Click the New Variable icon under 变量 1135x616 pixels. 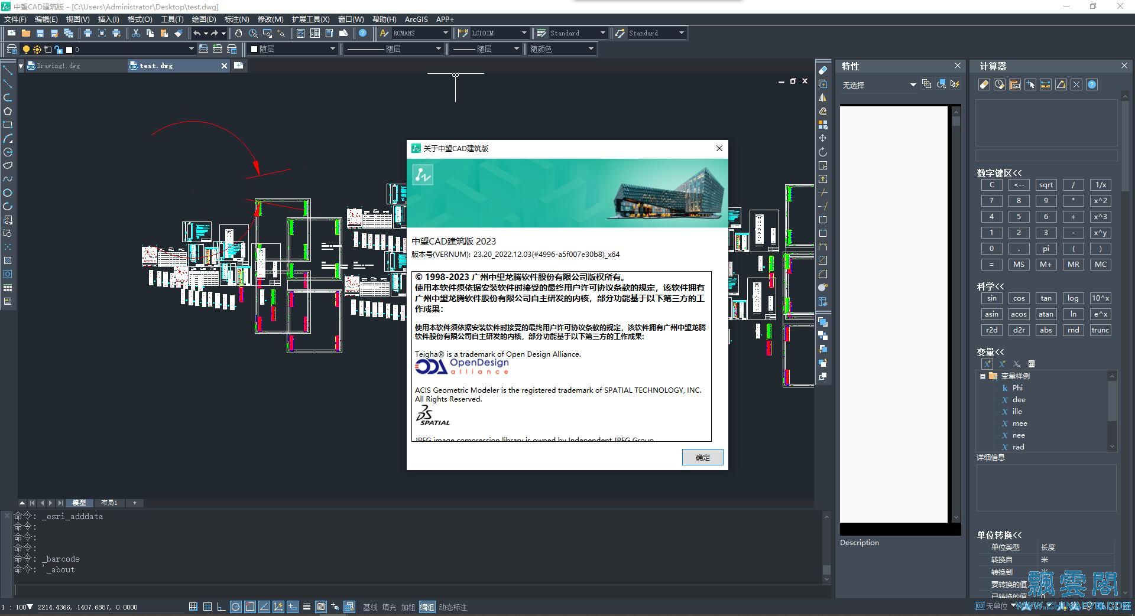987,364
